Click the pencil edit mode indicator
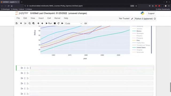 [132, 19]
